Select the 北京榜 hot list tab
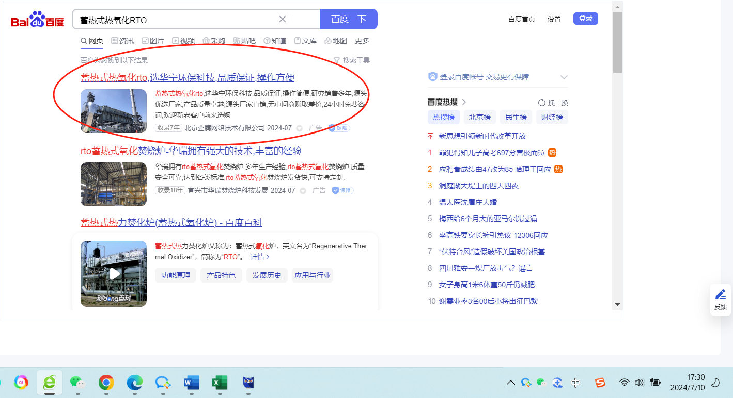Viewport: 733px width, 398px height. (479, 117)
